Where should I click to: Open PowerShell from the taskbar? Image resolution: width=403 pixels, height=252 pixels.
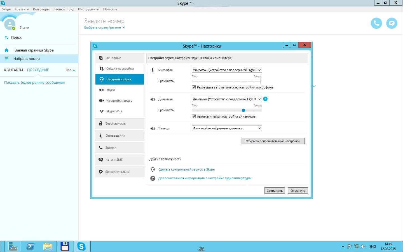point(30,246)
